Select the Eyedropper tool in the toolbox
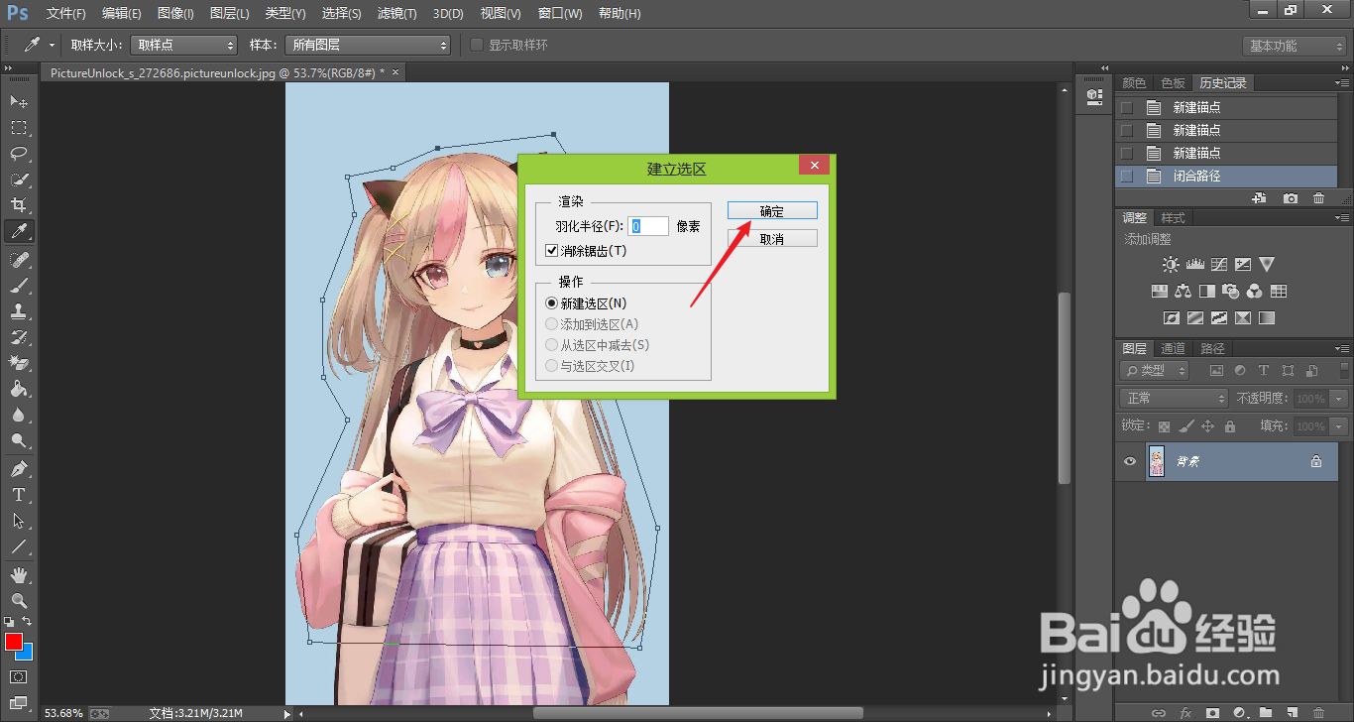This screenshot has width=1354, height=722. pyautogui.click(x=19, y=231)
